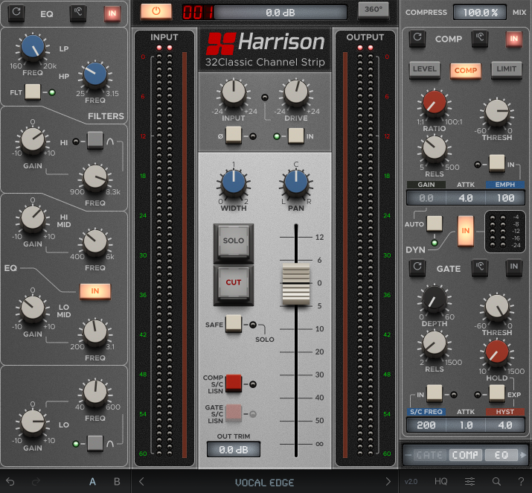The height and width of the screenshot is (493, 532).
Task: Click the red gate HOLD knob
Action: point(497,352)
